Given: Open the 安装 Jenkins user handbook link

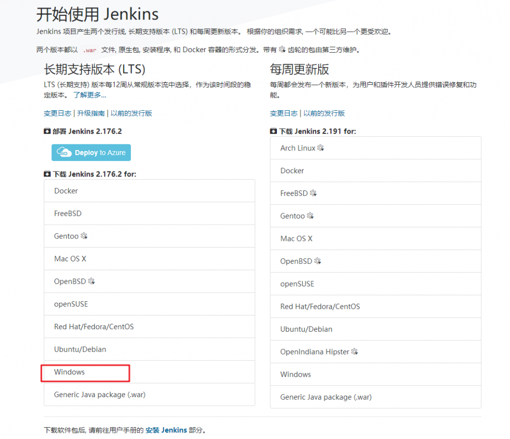Looking at the screenshot, I should (x=166, y=430).
